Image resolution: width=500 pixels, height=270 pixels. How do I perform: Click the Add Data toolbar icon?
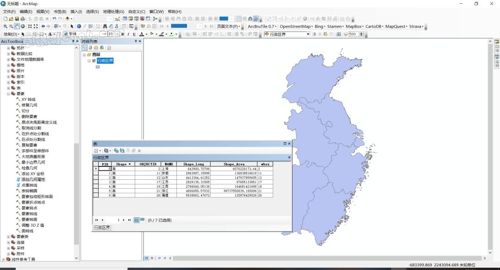[x=68, y=19]
